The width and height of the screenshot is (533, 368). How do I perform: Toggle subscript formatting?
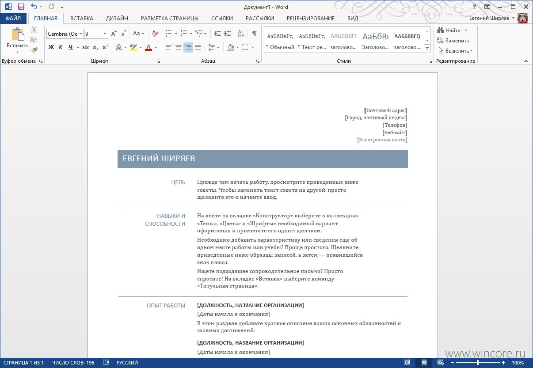(95, 47)
